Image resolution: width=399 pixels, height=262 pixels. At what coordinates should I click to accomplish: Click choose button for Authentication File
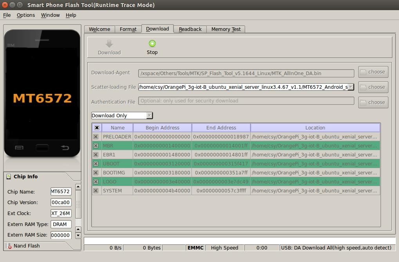point(373,102)
